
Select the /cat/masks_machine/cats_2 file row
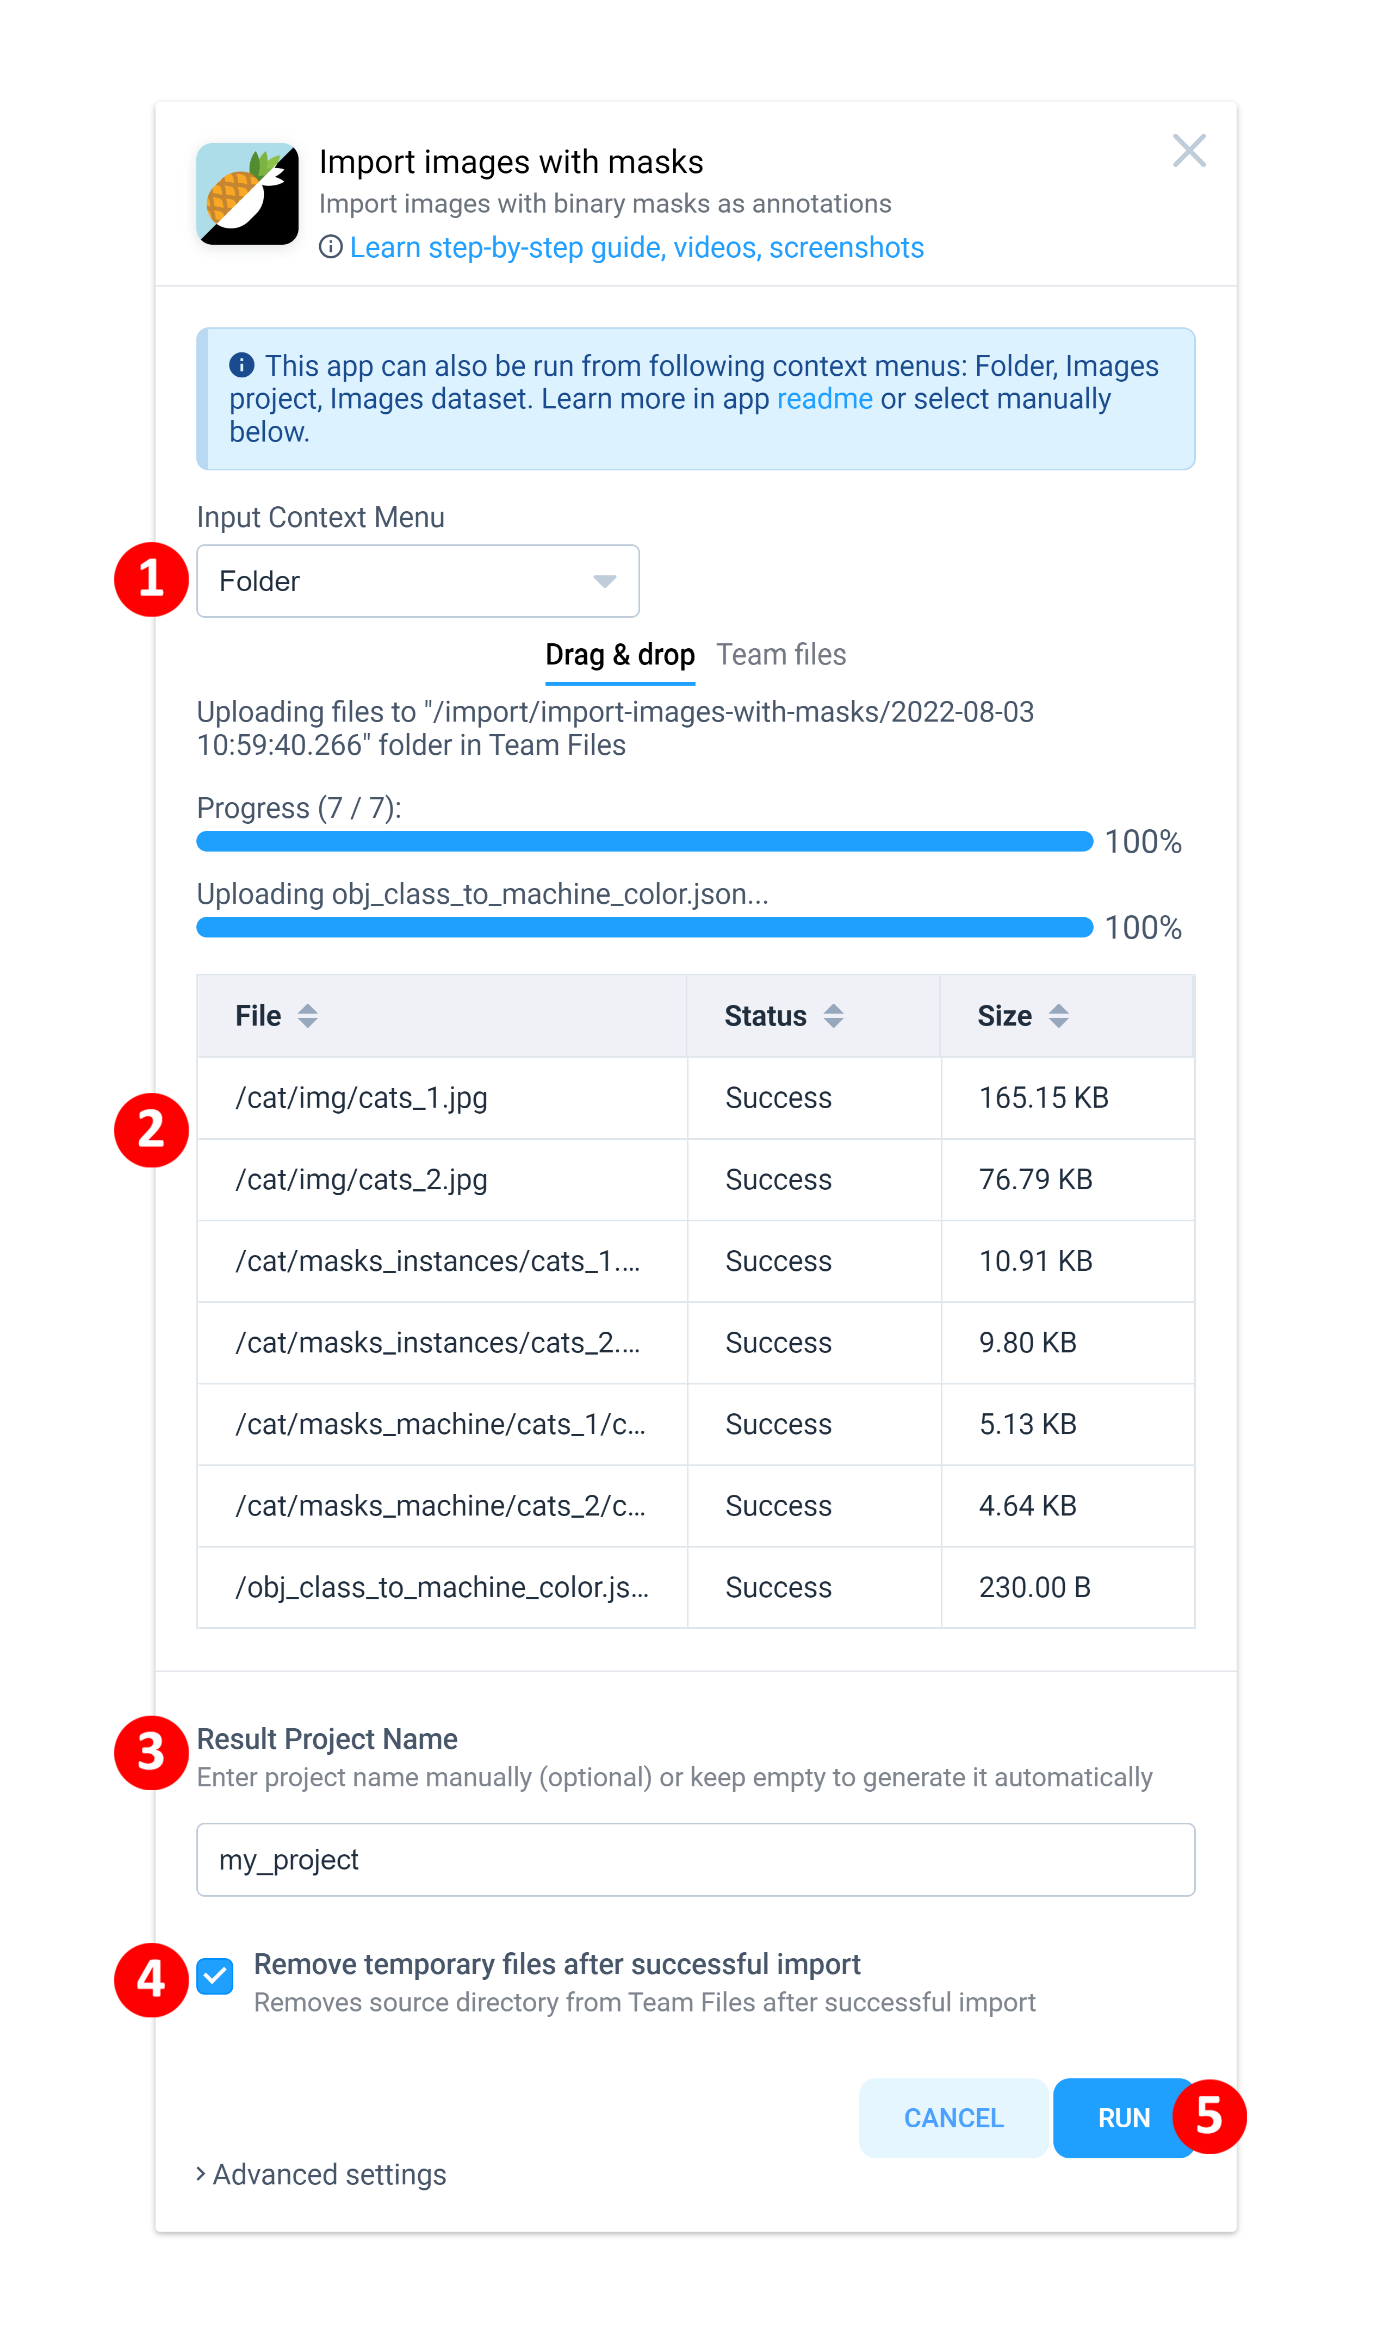tap(695, 1506)
